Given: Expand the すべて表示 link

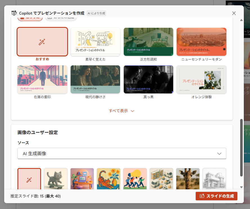Looking at the screenshot, I should (x=121, y=111).
